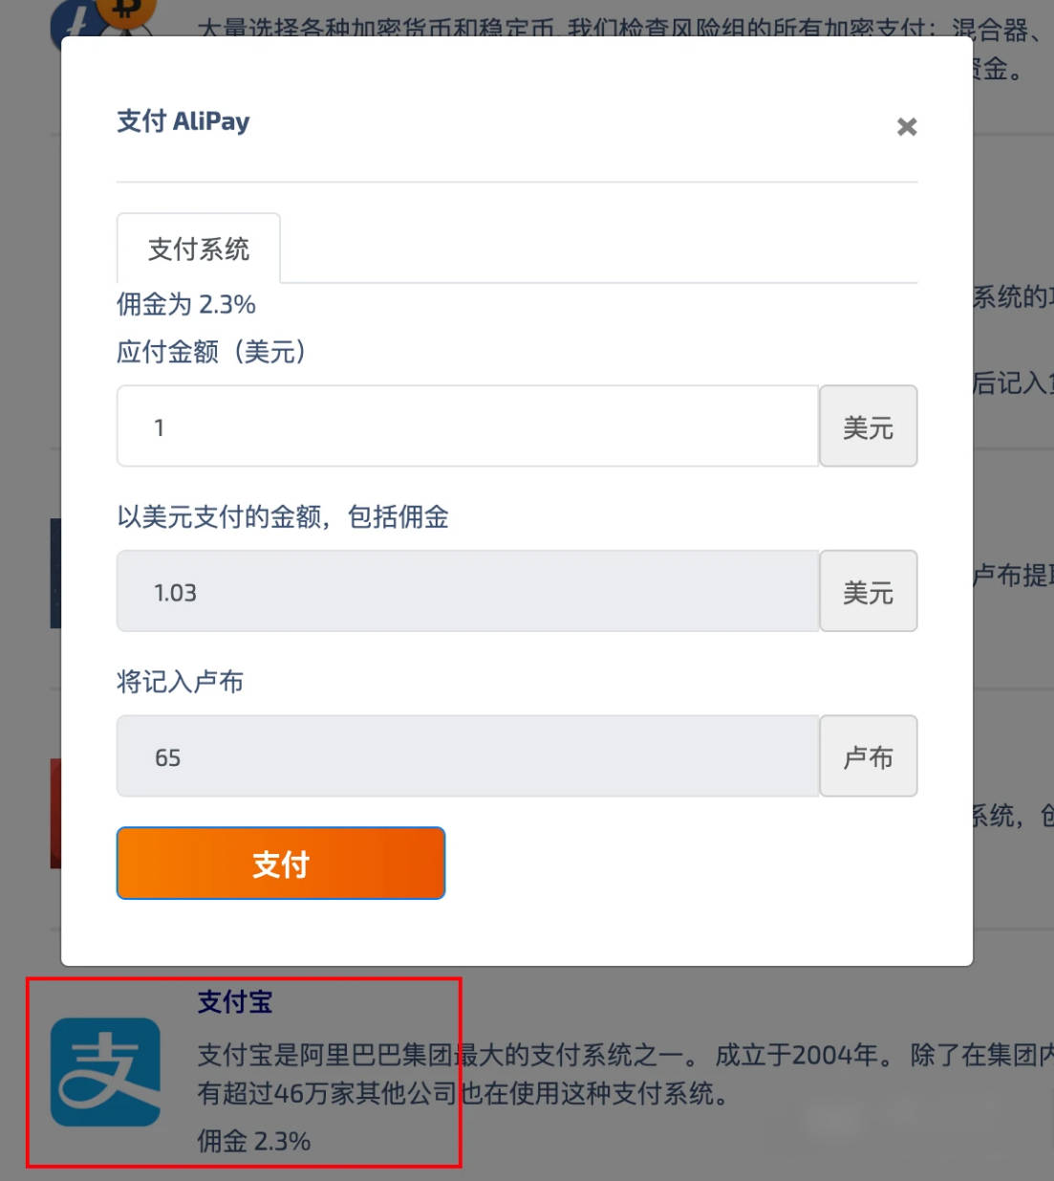The image size is (1054, 1181).
Task: Click the 佣金为 2.3% commission text
Action: (186, 304)
